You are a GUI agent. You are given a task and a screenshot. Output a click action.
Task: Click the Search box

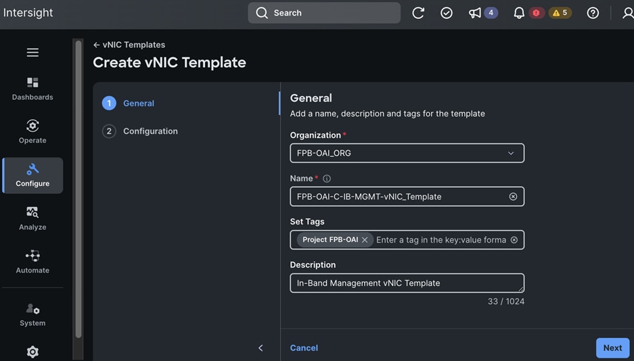[324, 13]
